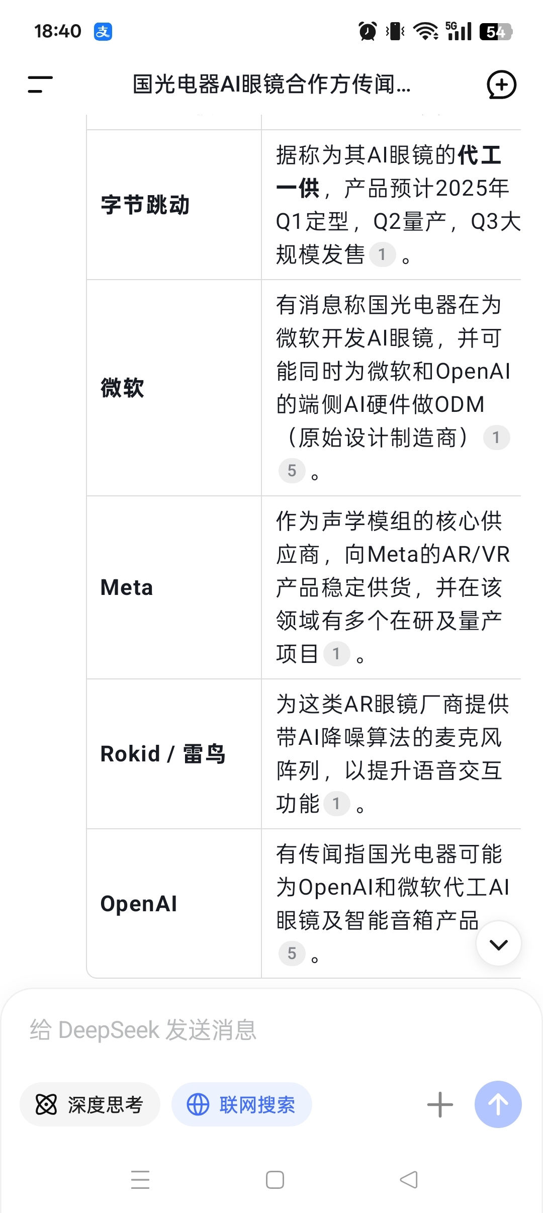Viewport: 543px width, 1213px height.
Task: Open citation 1 in the Meta row
Action: click(336, 654)
